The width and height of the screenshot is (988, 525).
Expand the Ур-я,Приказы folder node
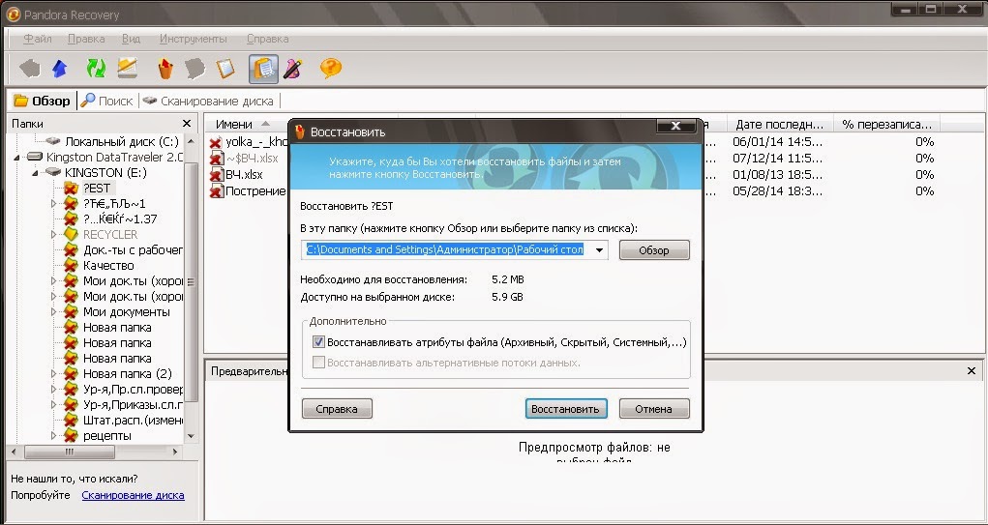54,405
